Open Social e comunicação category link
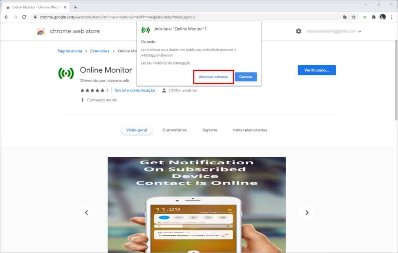 (134, 90)
